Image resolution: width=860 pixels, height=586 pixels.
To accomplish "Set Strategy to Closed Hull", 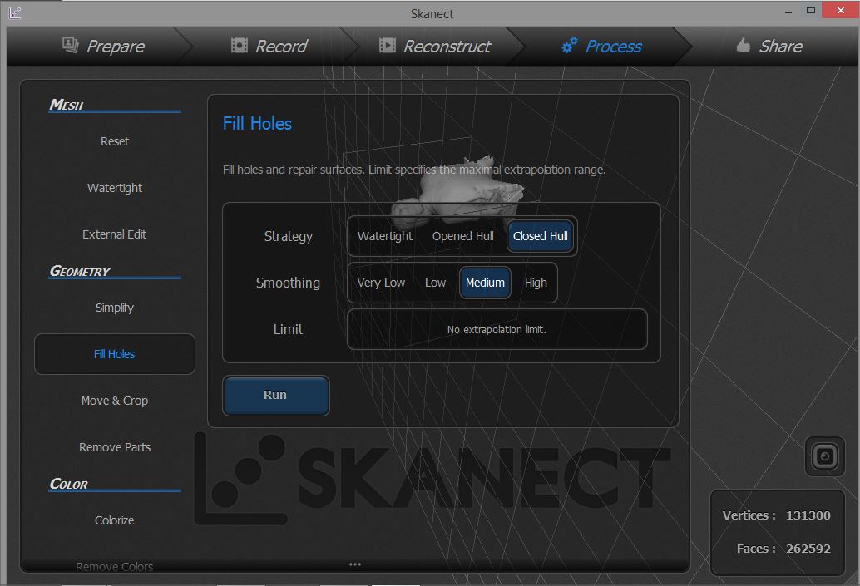I will coord(541,236).
